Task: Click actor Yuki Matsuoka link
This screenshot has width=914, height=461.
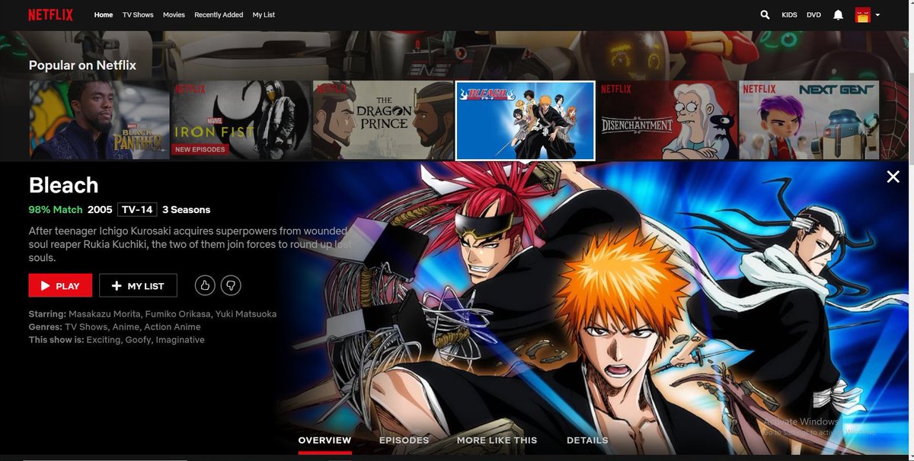Action: click(244, 314)
